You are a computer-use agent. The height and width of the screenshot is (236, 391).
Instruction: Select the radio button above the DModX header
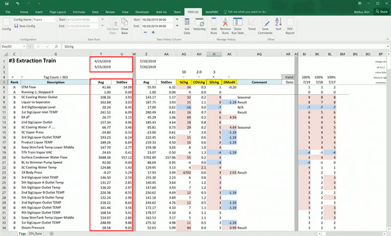coord(229,77)
